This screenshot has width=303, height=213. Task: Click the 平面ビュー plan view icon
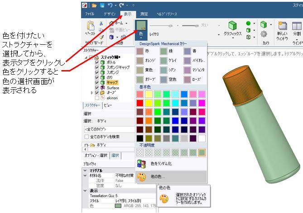[x=111, y=30]
